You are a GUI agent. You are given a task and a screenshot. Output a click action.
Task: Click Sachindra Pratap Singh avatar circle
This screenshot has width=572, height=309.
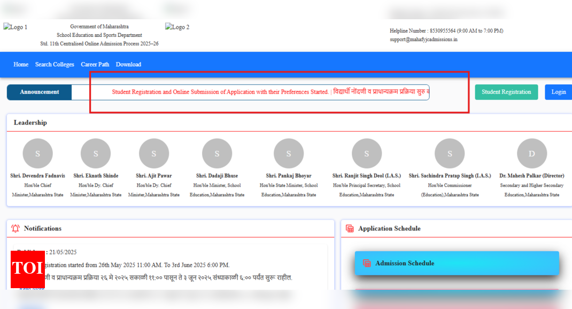point(450,153)
